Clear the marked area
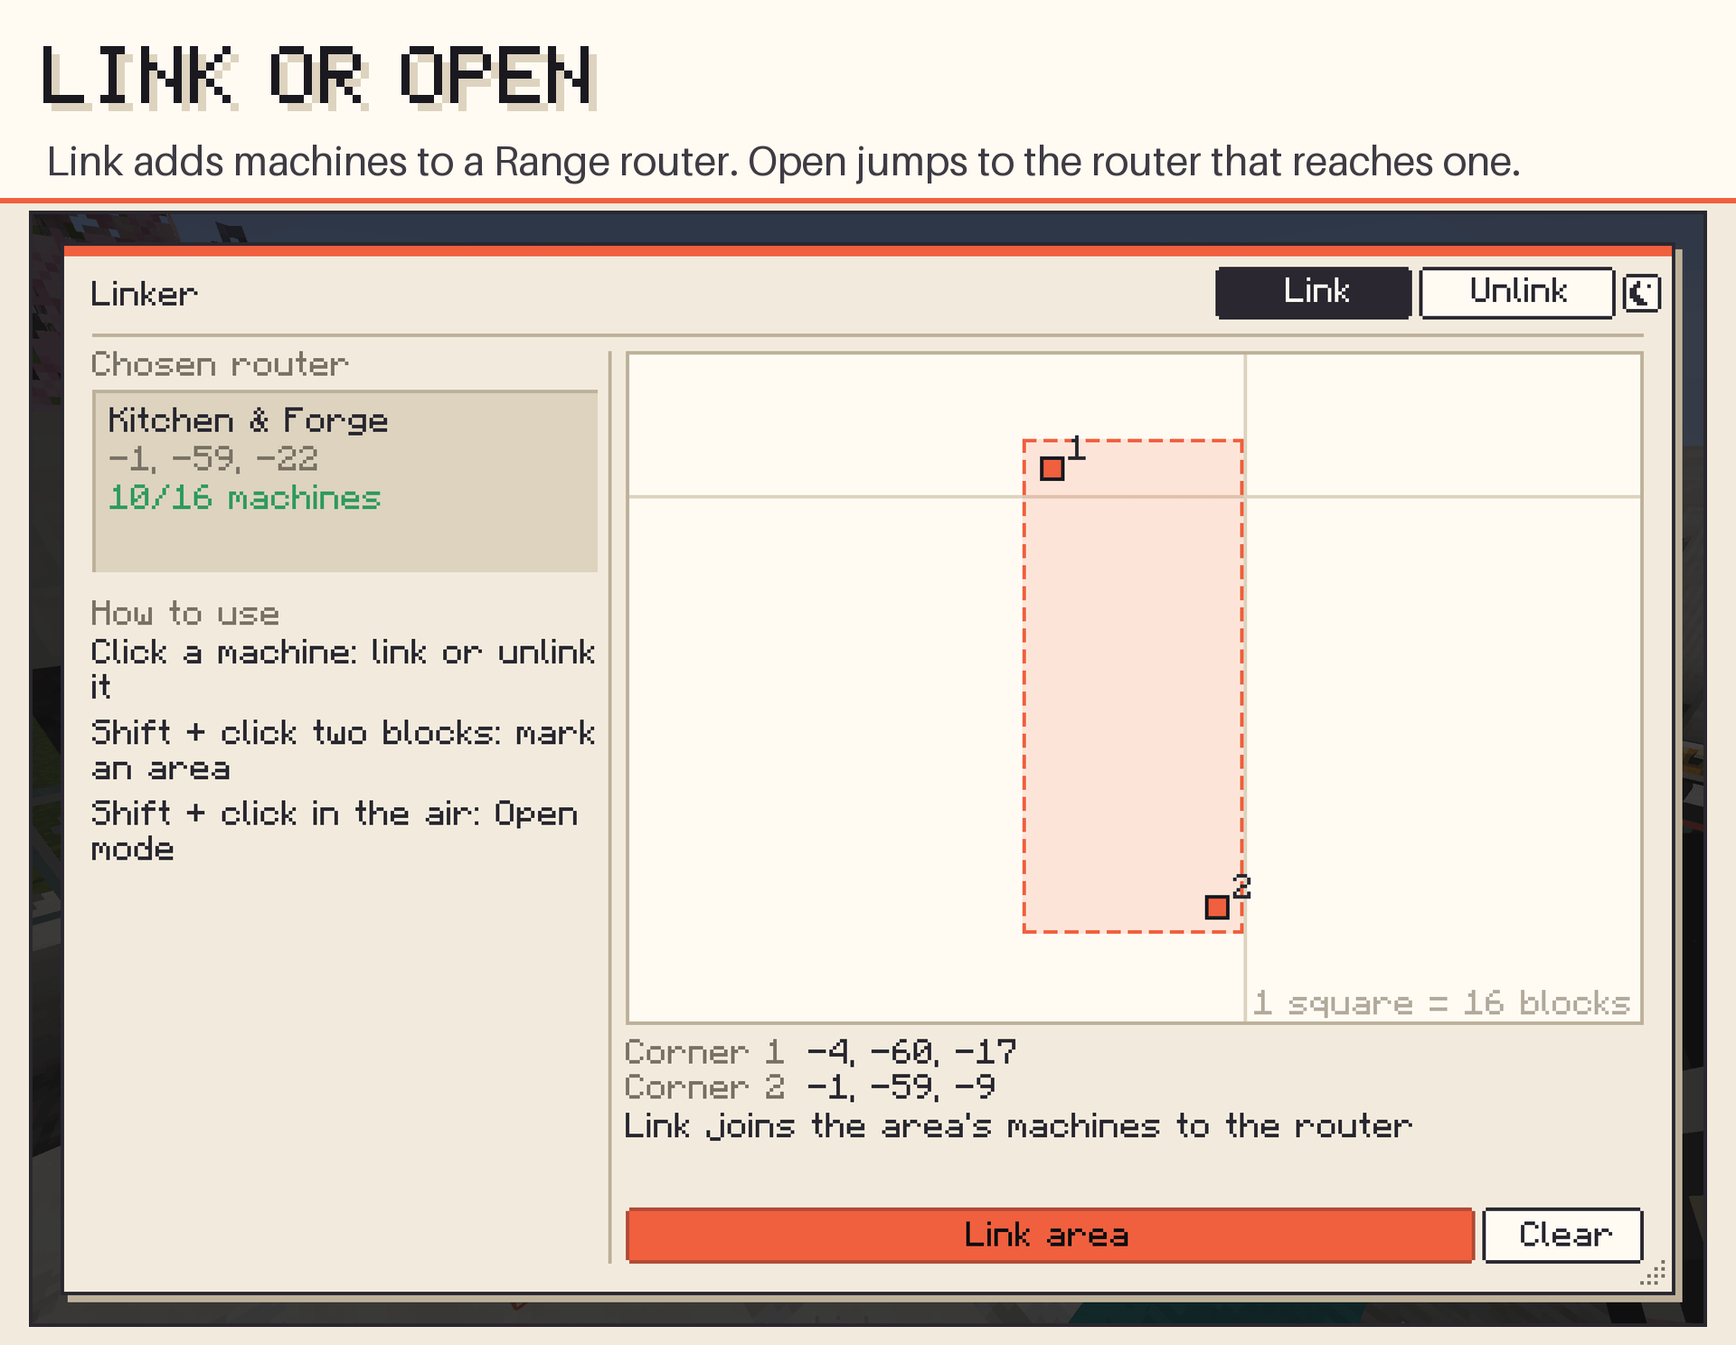 (x=1562, y=1235)
